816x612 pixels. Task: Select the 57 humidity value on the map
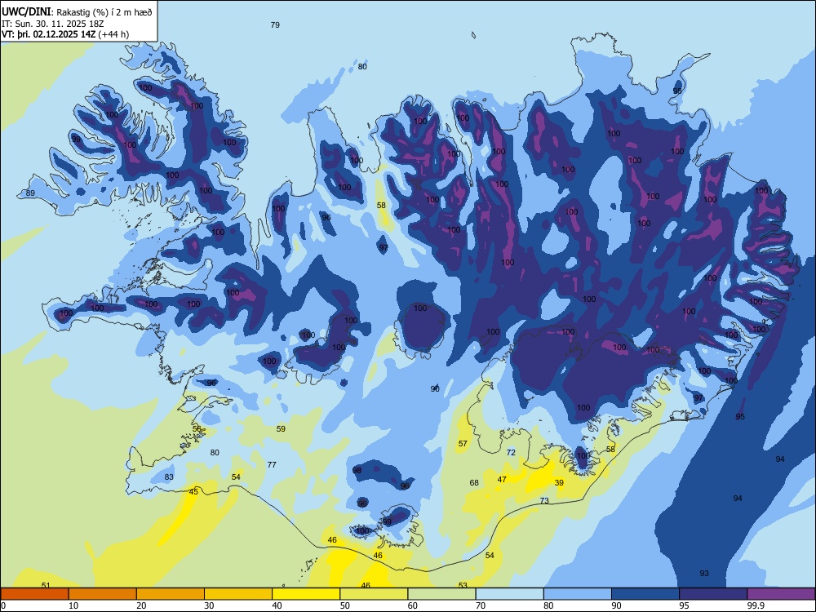pyautogui.click(x=463, y=443)
